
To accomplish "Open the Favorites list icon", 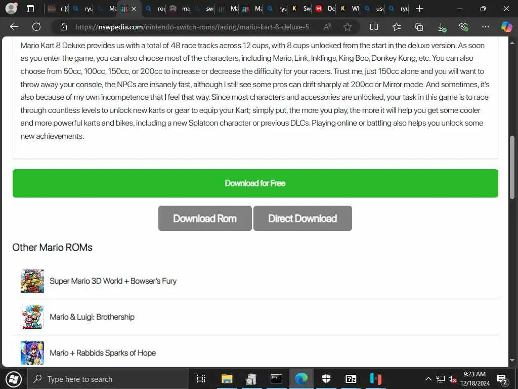I will 397,27.
